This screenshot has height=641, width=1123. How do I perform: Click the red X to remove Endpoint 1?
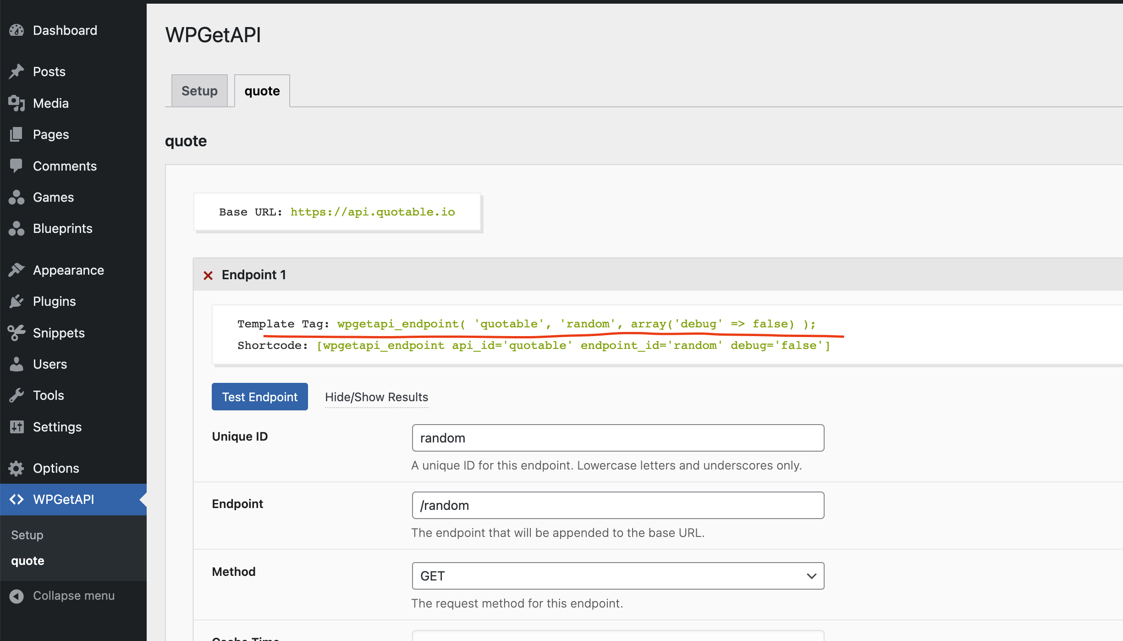coord(208,276)
